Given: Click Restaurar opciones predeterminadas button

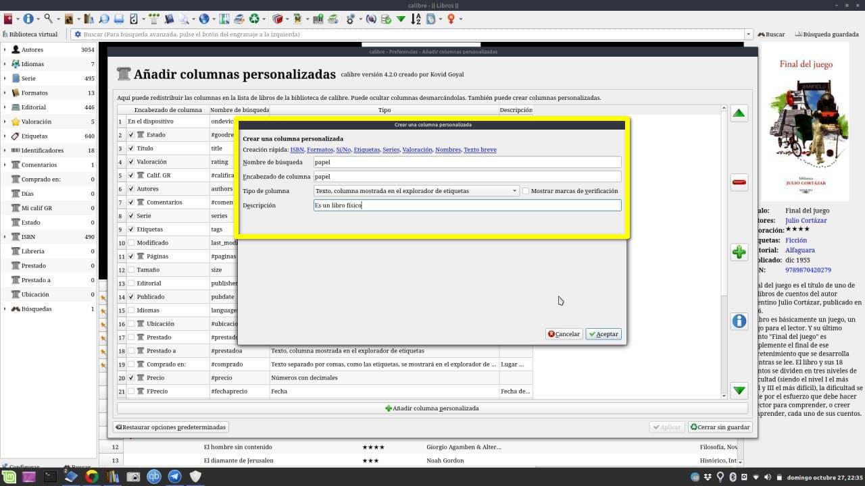Looking at the screenshot, I should (x=170, y=427).
